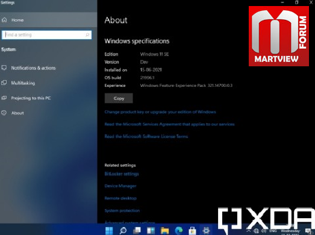This screenshot has height=235, width=315.
Task: Focus the Find a setting search box
Action: 46,35
